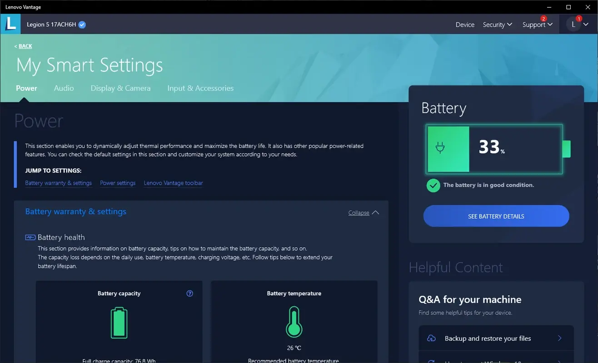
Task: Expand the account menu chevron
Action: click(585, 25)
